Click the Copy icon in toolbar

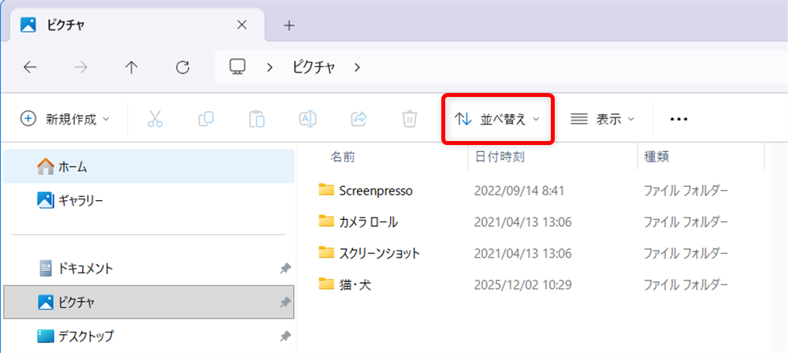[x=206, y=119]
